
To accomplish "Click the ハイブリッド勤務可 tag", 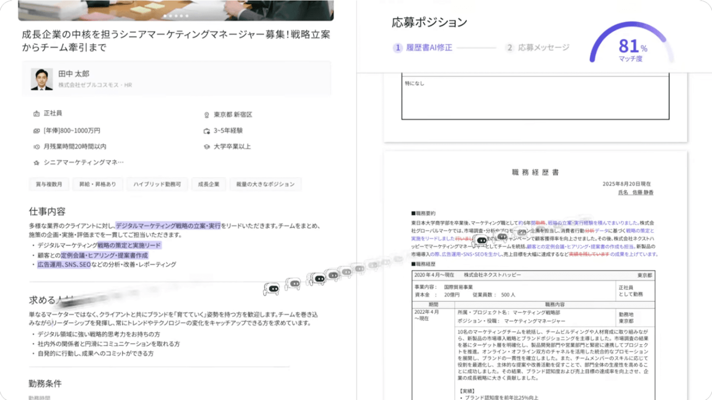I will tap(157, 184).
